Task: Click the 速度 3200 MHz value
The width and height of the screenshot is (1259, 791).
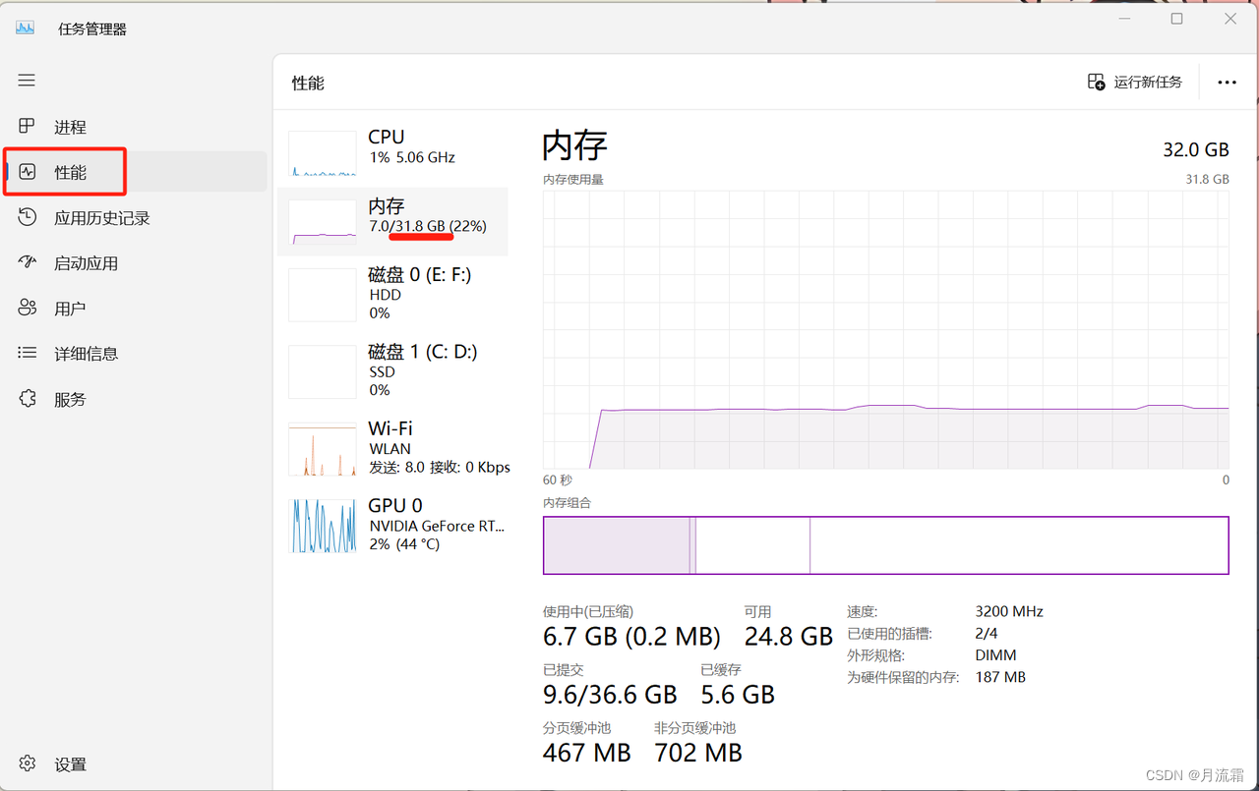Action: (1009, 611)
